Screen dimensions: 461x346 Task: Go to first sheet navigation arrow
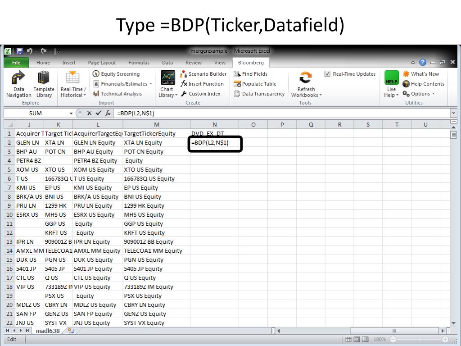pos(8,331)
